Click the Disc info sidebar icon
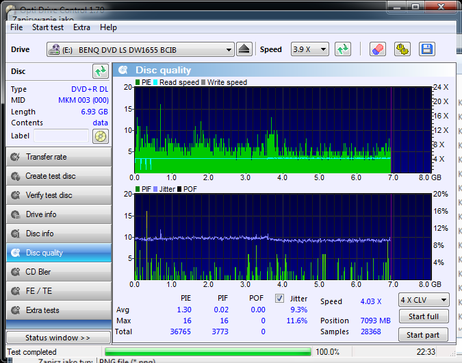 coord(15,234)
